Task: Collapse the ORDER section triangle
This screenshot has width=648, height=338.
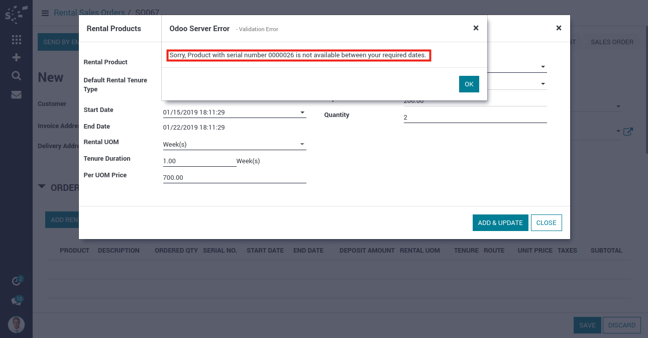Action: 42,187
